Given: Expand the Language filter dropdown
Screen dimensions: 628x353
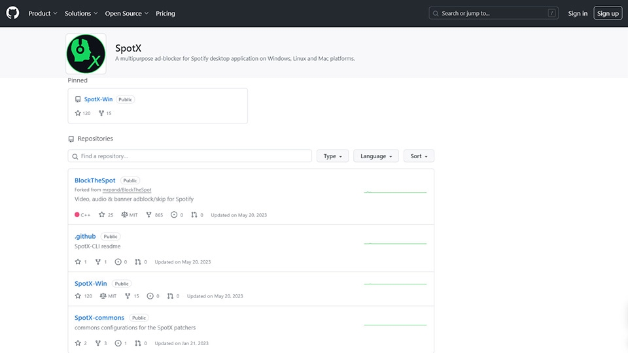Looking at the screenshot, I should (x=376, y=156).
